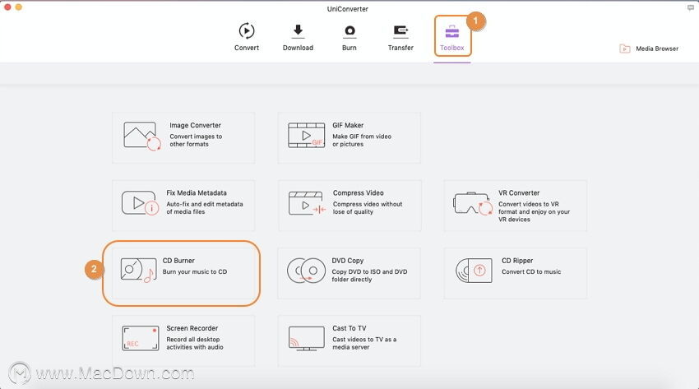Switch to the Convert tab label
The image size is (699, 389).
tap(247, 48)
